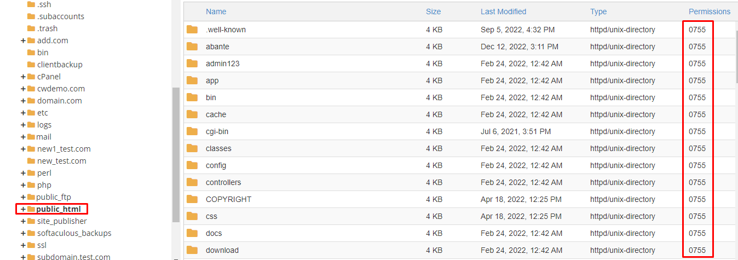This screenshot has width=738, height=260.
Task: Click the .well-known folder icon
Action: click(x=192, y=30)
